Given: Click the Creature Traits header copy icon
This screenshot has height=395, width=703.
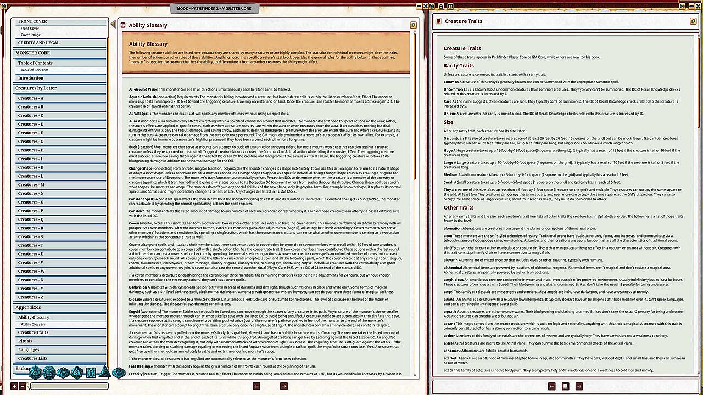Looking at the screenshot, I should [692, 21].
